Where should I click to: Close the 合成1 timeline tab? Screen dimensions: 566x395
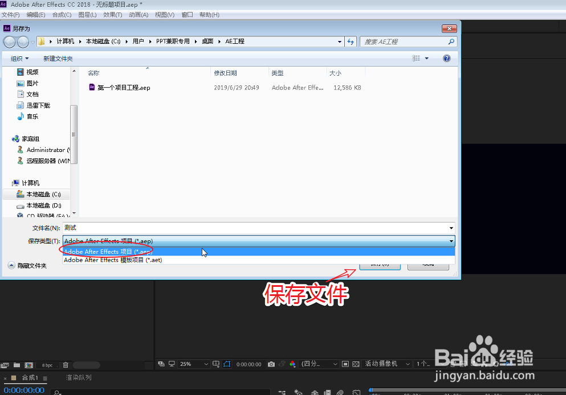coord(5,378)
